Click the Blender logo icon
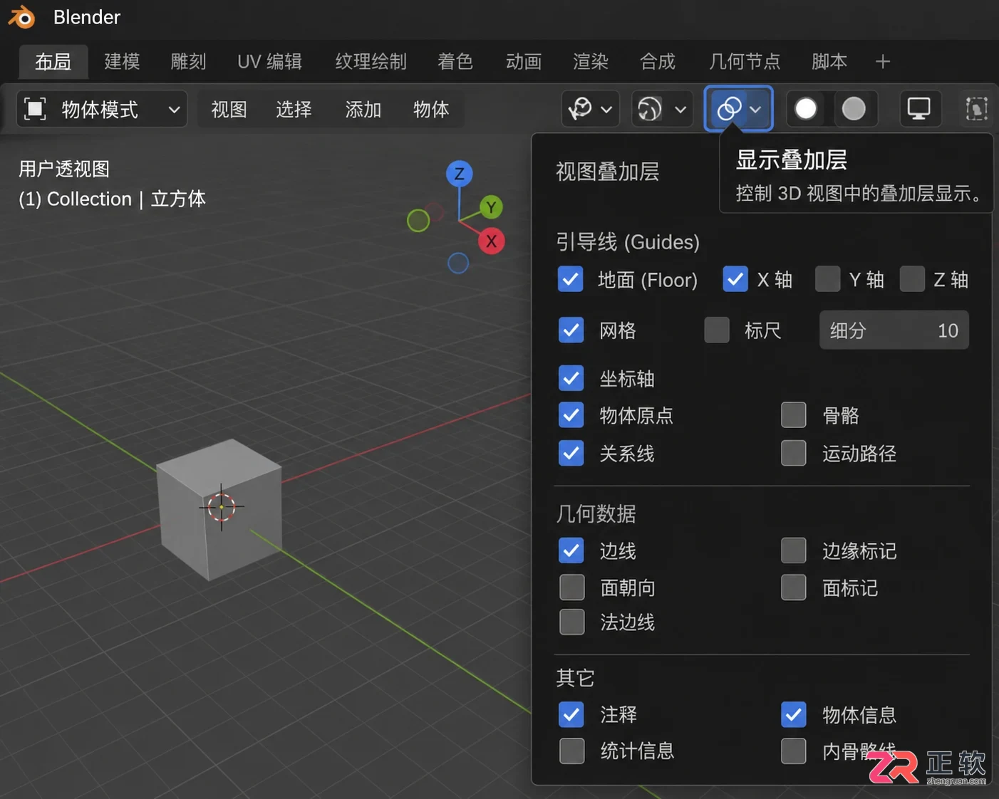Viewport: 999px width, 799px height. tap(21, 17)
